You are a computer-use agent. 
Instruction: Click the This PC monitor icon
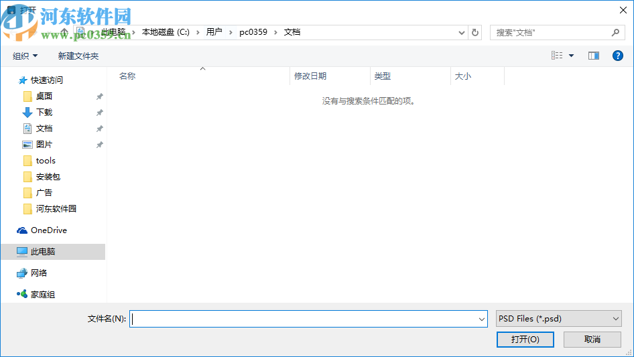[x=22, y=251]
